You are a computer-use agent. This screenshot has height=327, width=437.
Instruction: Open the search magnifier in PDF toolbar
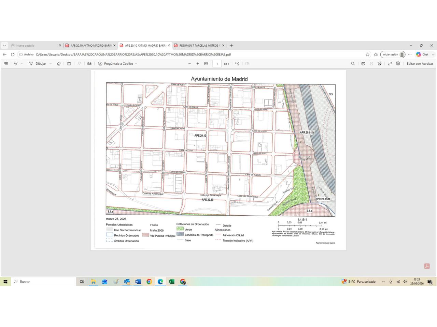[353, 64]
